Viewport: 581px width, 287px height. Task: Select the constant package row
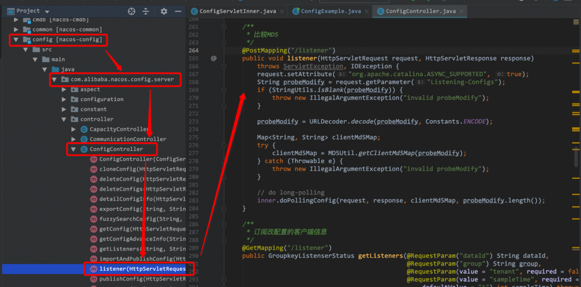click(92, 109)
